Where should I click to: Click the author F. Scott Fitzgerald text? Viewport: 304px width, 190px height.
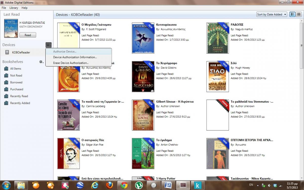96,29
